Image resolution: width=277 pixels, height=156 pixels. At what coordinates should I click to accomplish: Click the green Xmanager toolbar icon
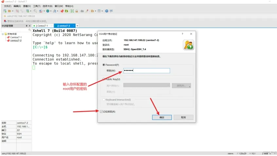66,11
